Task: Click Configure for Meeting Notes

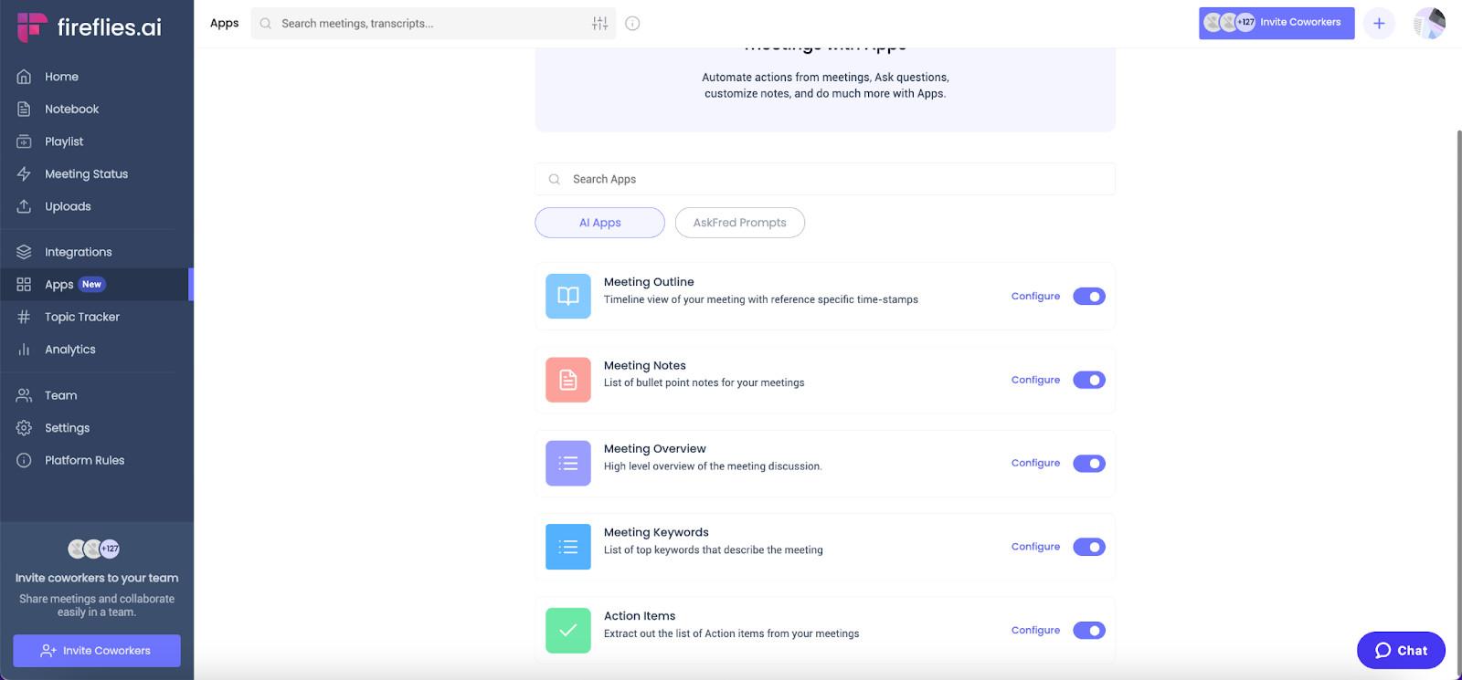Action: (x=1035, y=380)
